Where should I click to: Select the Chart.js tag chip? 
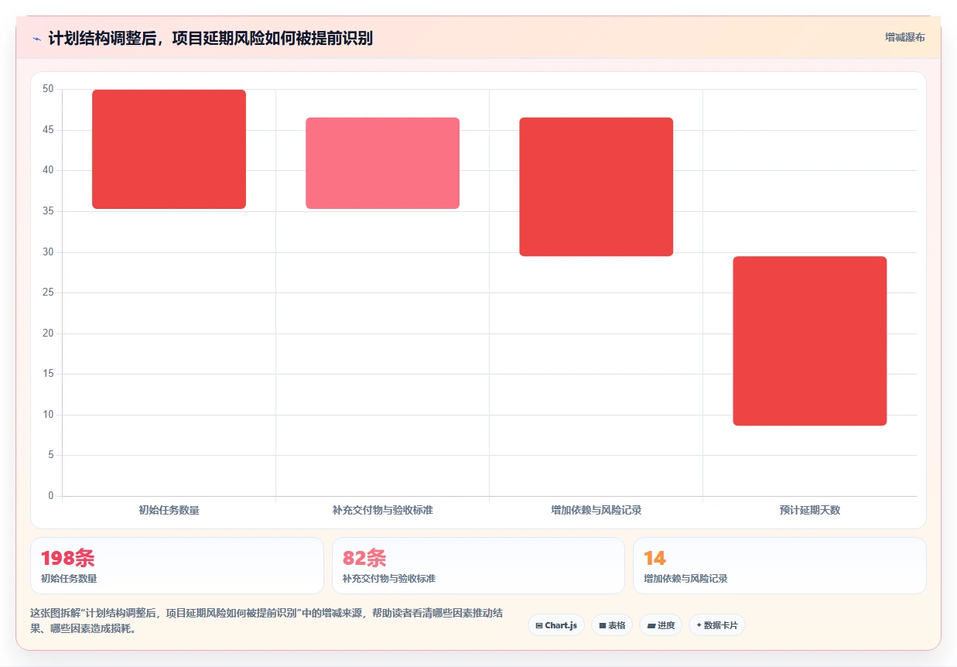pyautogui.click(x=556, y=625)
